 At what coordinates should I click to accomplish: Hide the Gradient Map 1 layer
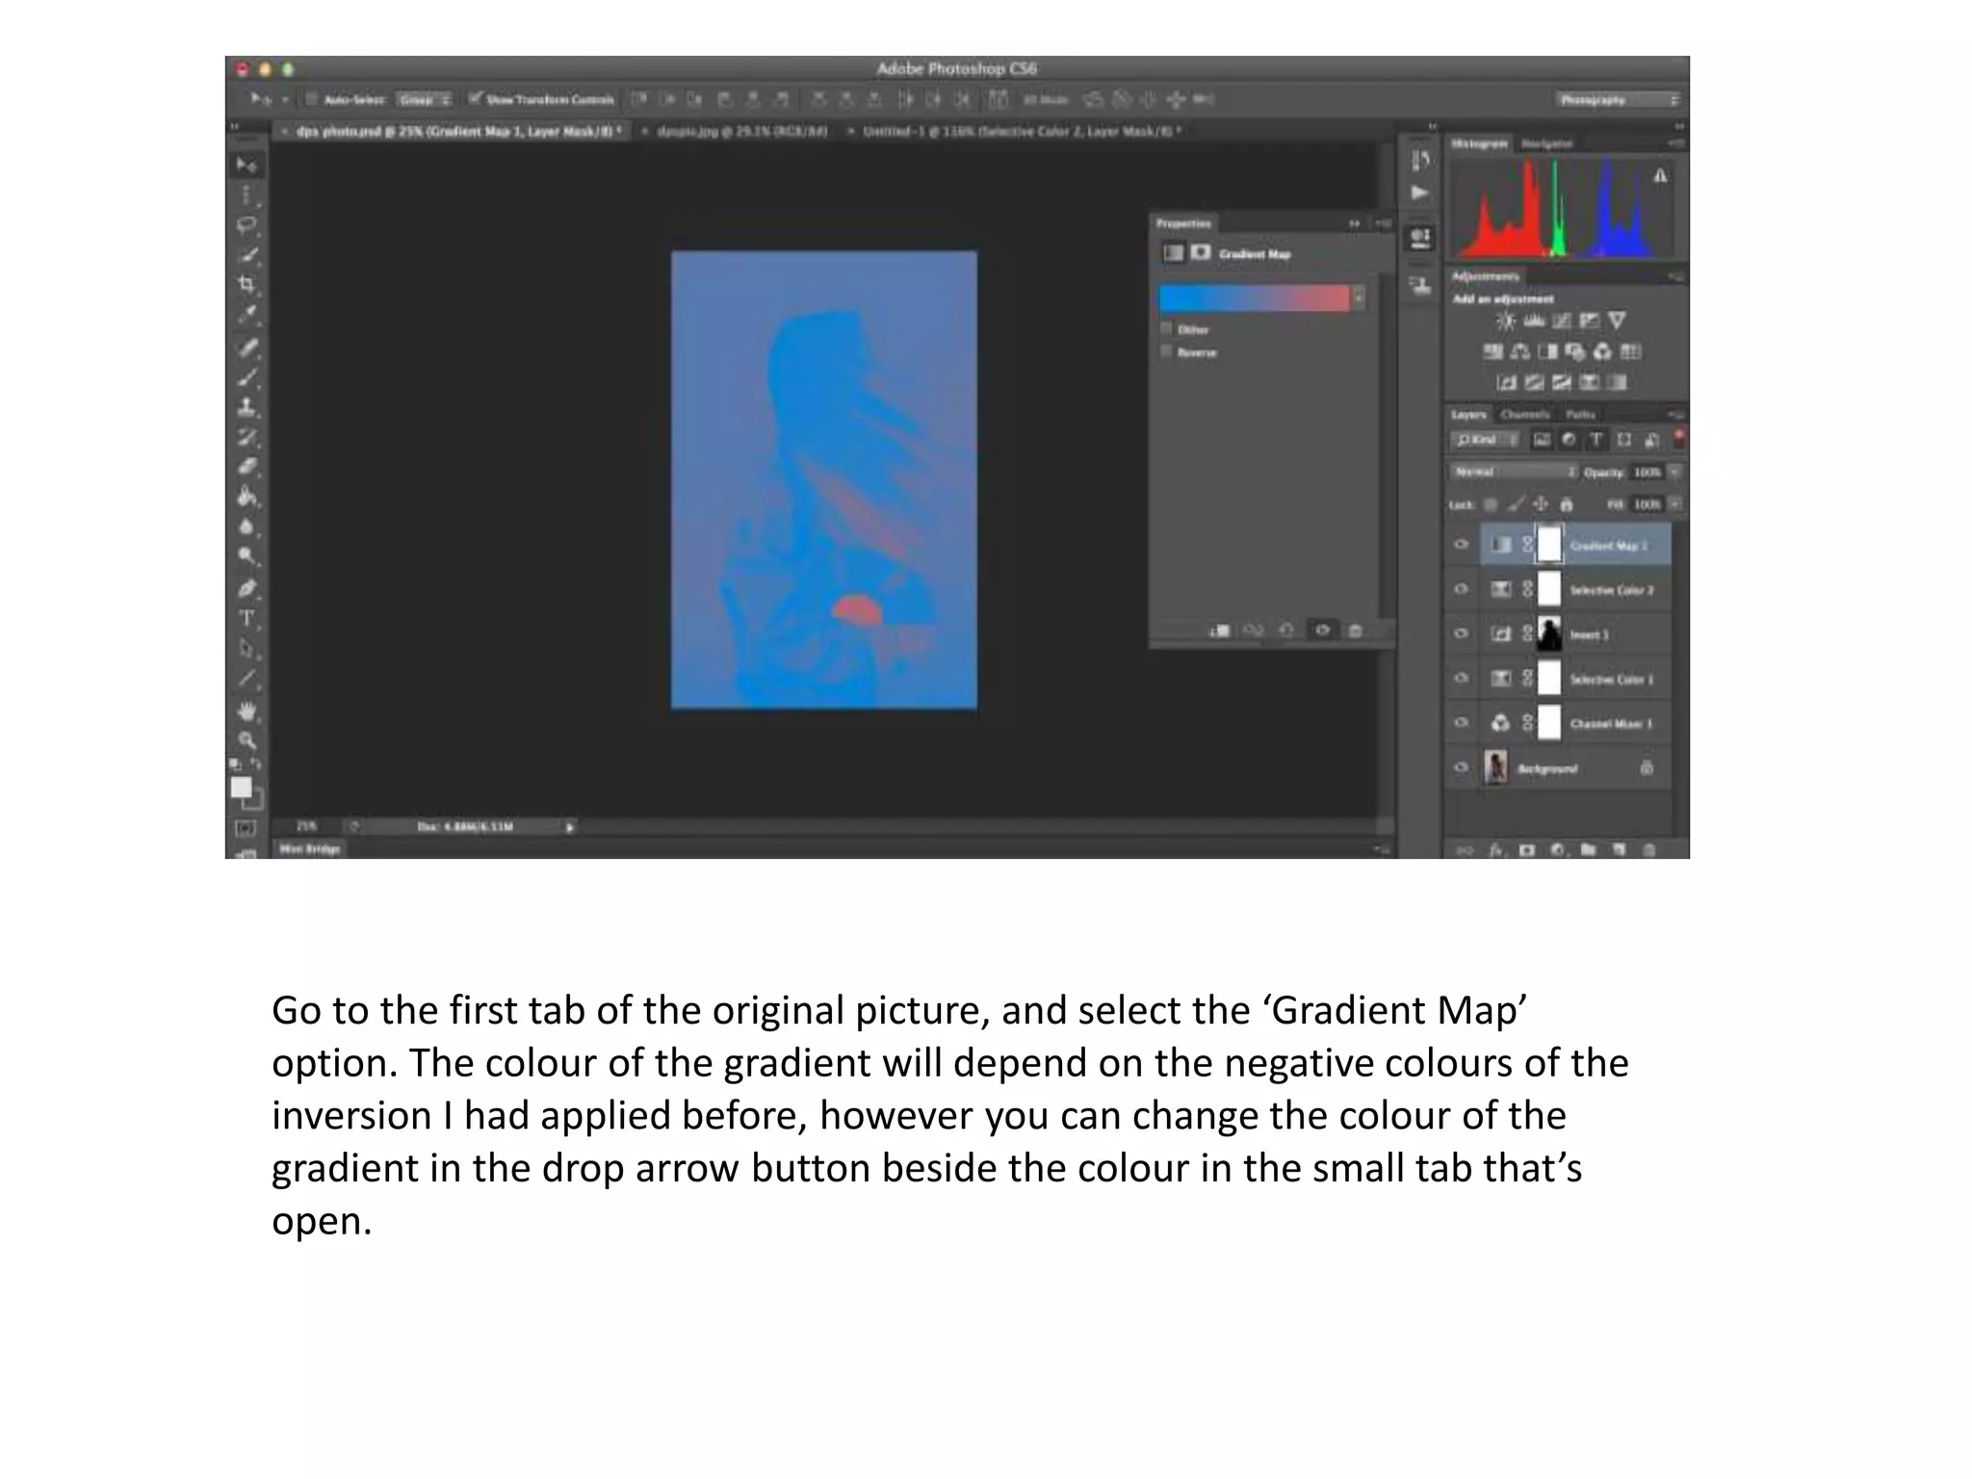click(x=1461, y=545)
